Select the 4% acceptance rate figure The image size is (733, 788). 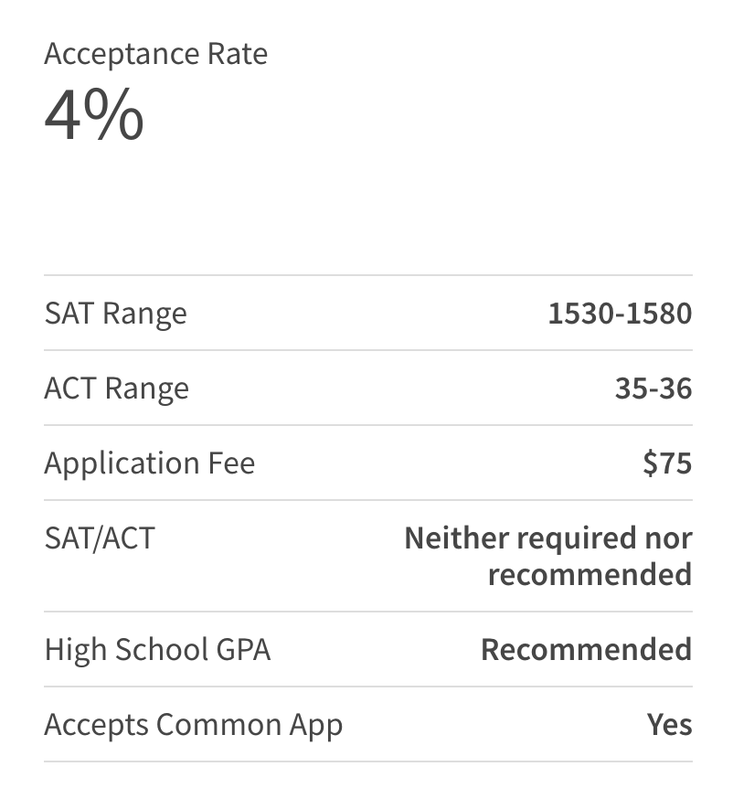pyautogui.click(x=94, y=114)
